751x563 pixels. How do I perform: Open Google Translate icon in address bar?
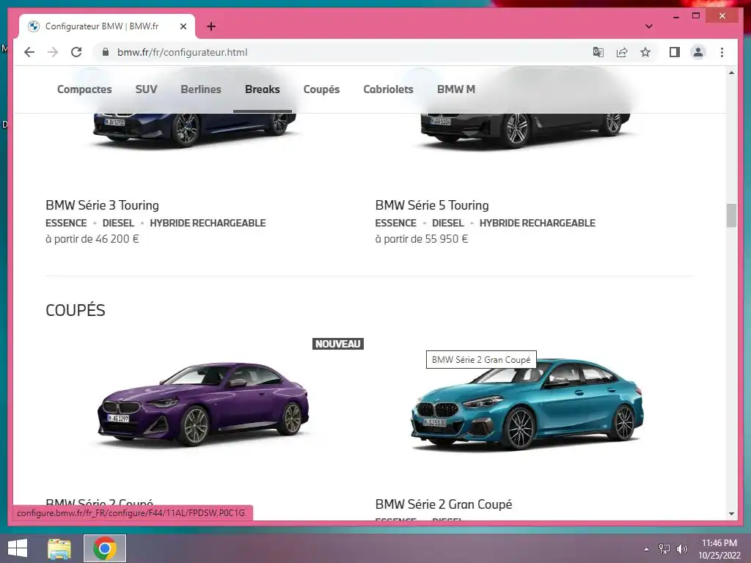598,52
